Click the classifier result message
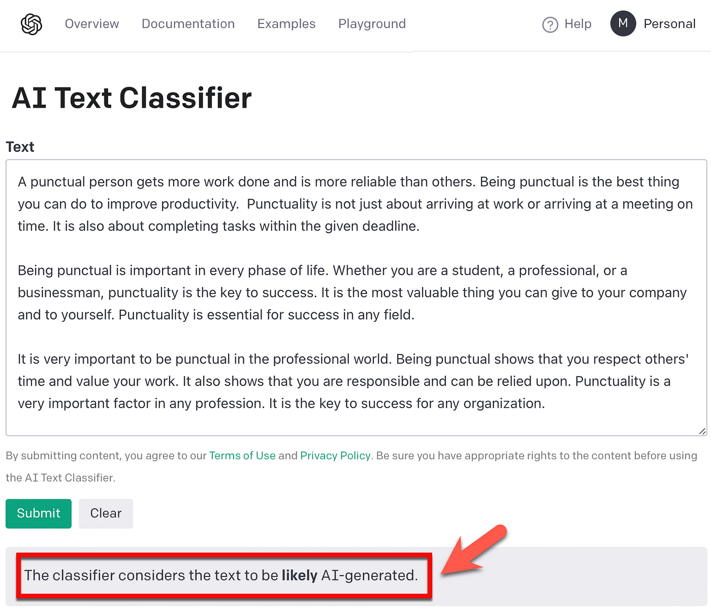The image size is (711, 612). coord(221,575)
